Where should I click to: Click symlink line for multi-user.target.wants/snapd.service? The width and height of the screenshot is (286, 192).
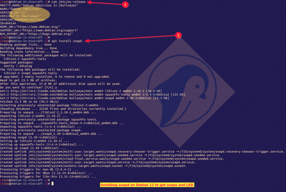coord(98,162)
